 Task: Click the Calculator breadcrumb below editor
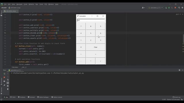coord(15,67)
